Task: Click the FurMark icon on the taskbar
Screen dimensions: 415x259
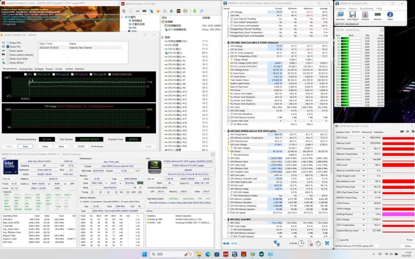Action: (x=244, y=254)
